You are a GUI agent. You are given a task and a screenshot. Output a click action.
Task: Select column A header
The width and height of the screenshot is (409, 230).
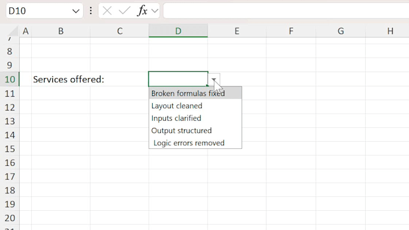25,31
